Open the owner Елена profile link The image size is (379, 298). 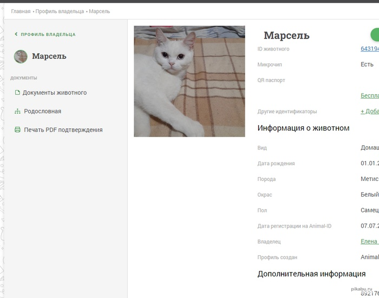click(x=370, y=242)
